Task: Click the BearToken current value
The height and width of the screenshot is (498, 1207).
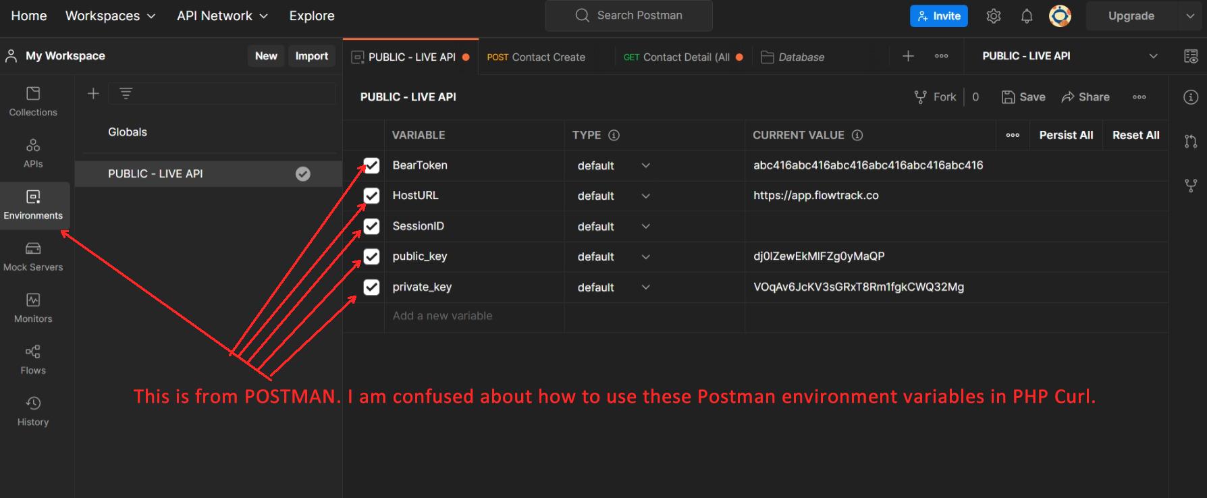Action: 868,165
